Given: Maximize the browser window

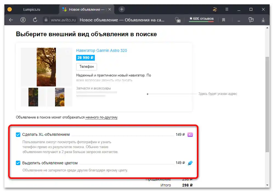Looking at the screenshot, I should pos(251,9).
